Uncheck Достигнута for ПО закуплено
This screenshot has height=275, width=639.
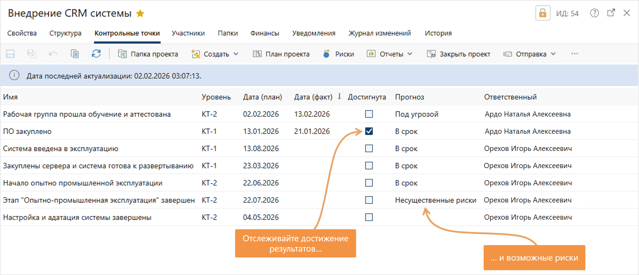369,131
